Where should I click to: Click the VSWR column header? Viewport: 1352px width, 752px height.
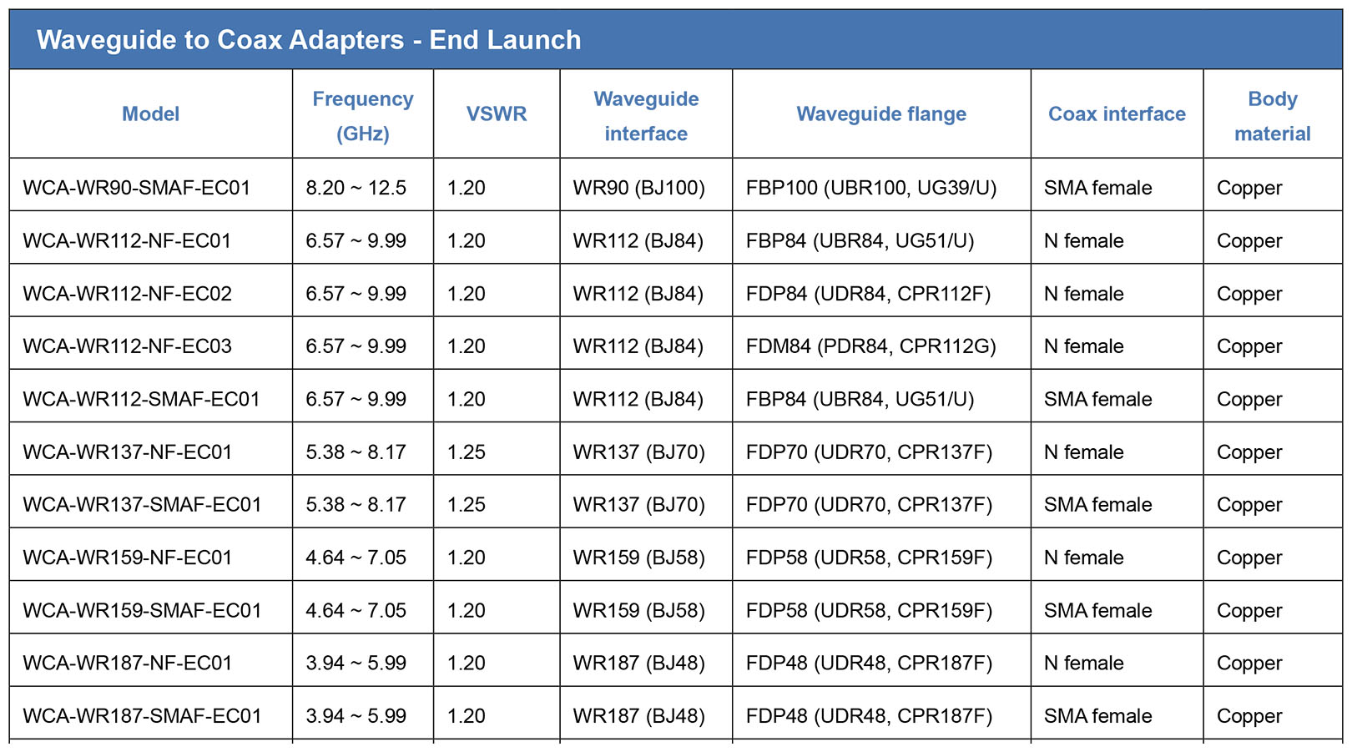tap(497, 114)
